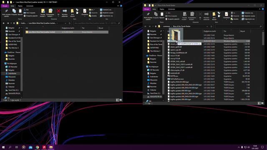Open Paylaş tab in Tomb Raider window
Screen dimensions: 267x150
click(x=162, y=9)
